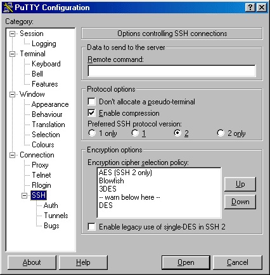Select SSH protocol version '2' radio
The height and width of the screenshot is (275, 270).
tap(181, 133)
